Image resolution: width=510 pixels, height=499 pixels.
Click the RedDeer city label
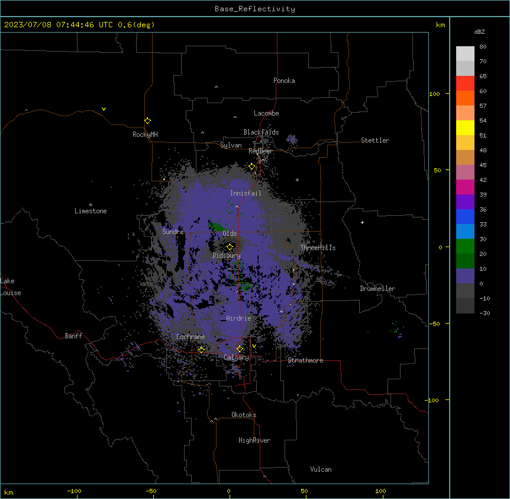pos(260,151)
